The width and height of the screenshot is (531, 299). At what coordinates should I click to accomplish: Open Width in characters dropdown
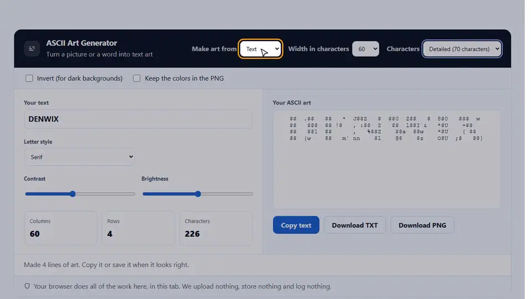click(366, 49)
